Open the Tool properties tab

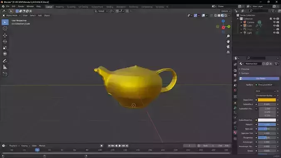(235, 64)
